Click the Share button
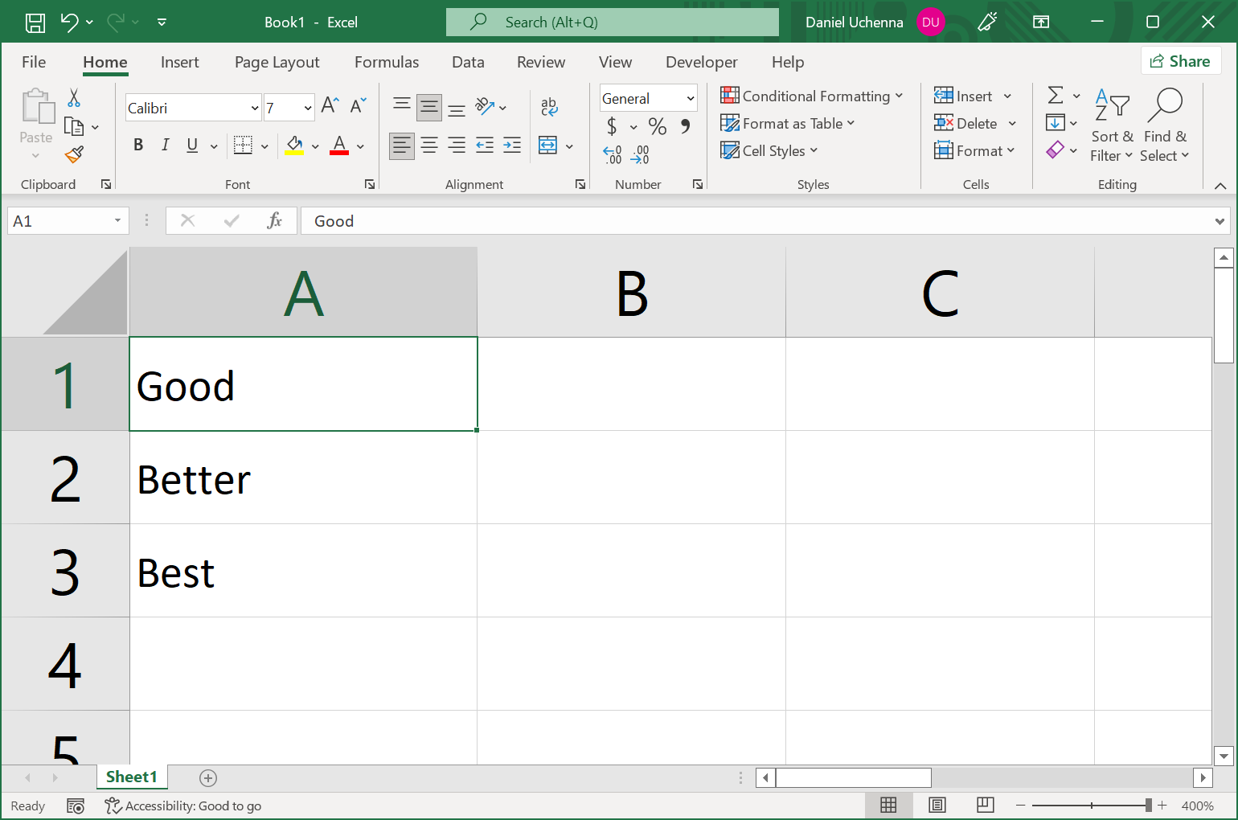This screenshot has width=1238, height=820. 1180,61
